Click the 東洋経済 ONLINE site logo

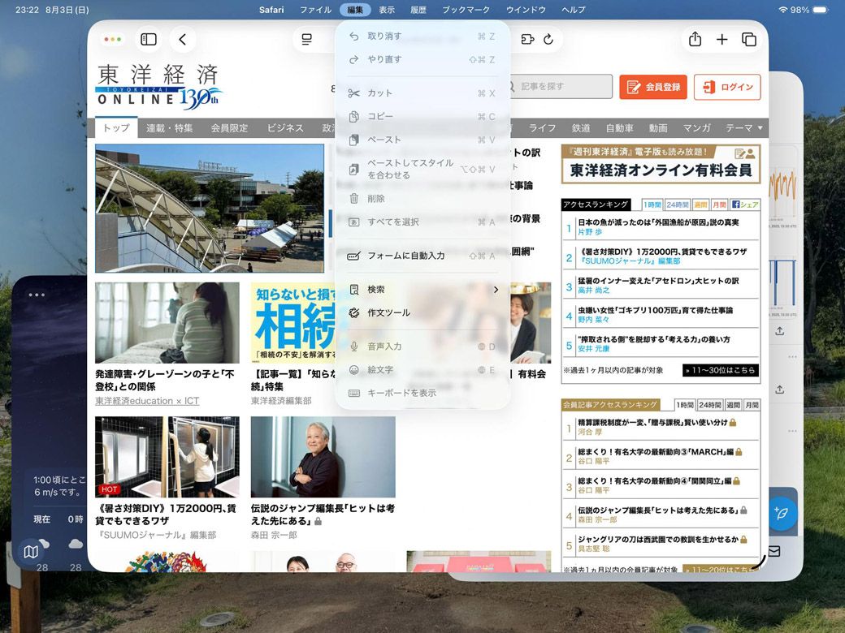click(x=159, y=87)
